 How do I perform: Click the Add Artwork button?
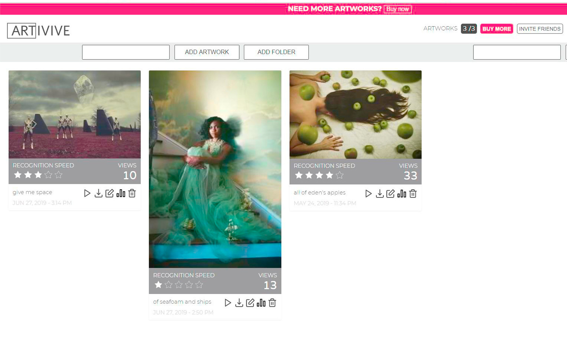[x=207, y=52]
